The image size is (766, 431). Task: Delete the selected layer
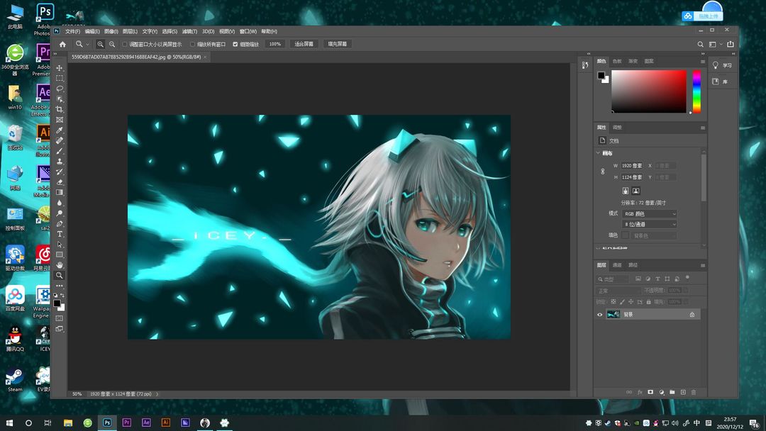tap(694, 392)
